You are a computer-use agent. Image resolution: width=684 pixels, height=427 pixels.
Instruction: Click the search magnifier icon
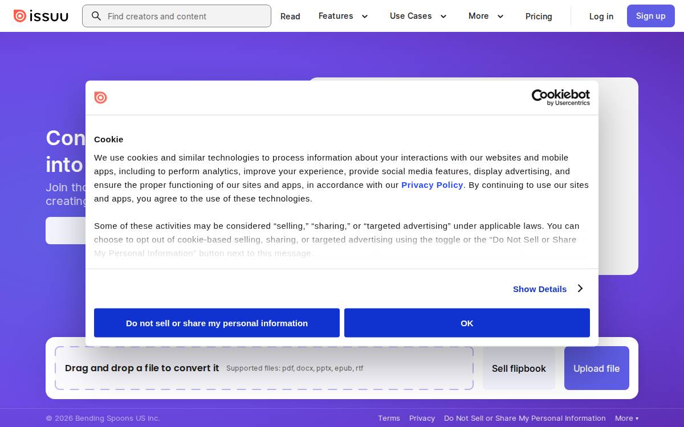pyautogui.click(x=96, y=16)
